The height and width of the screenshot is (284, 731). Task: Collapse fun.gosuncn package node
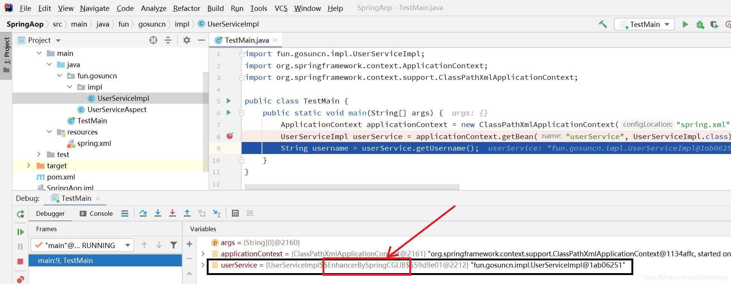60,76
